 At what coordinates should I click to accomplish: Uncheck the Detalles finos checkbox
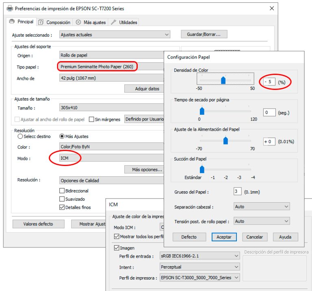[62, 207]
